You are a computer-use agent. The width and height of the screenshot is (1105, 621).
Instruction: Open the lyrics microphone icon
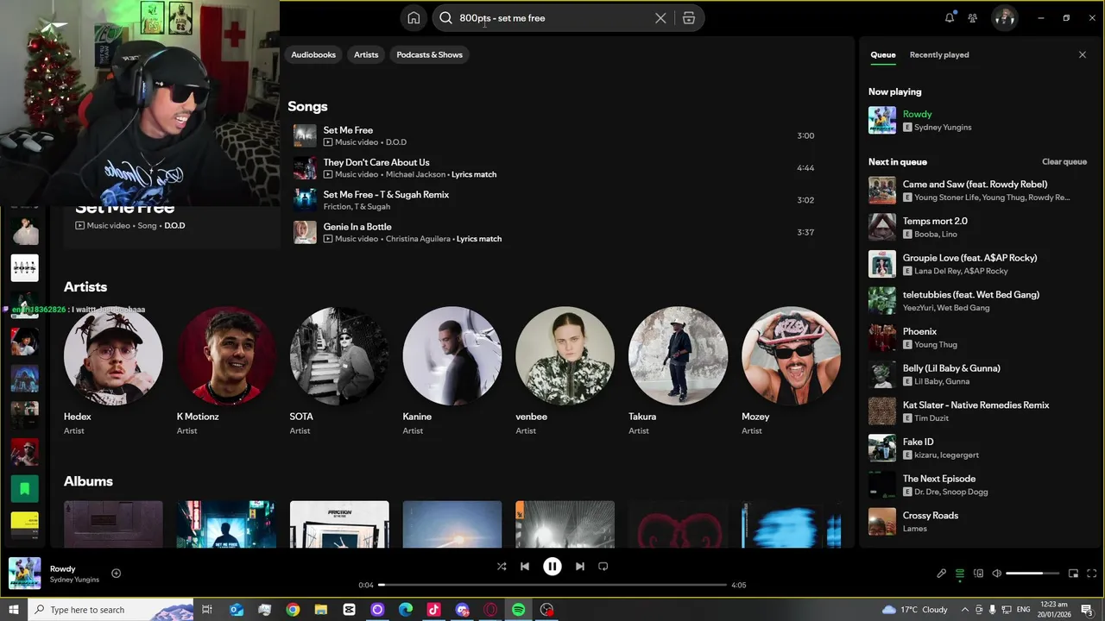(x=942, y=574)
